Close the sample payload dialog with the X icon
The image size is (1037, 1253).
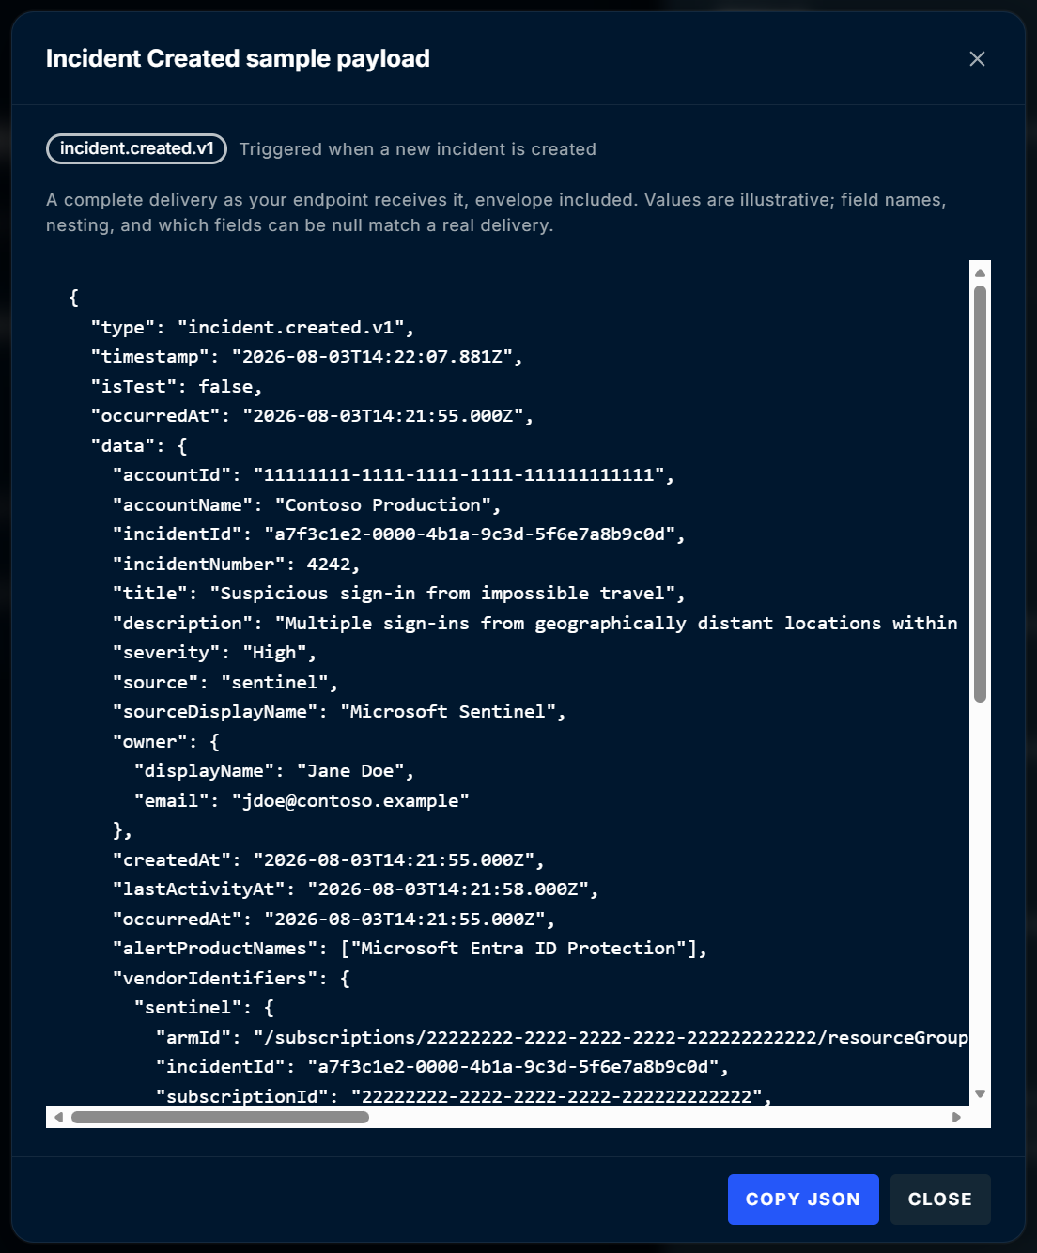(x=977, y=58)
